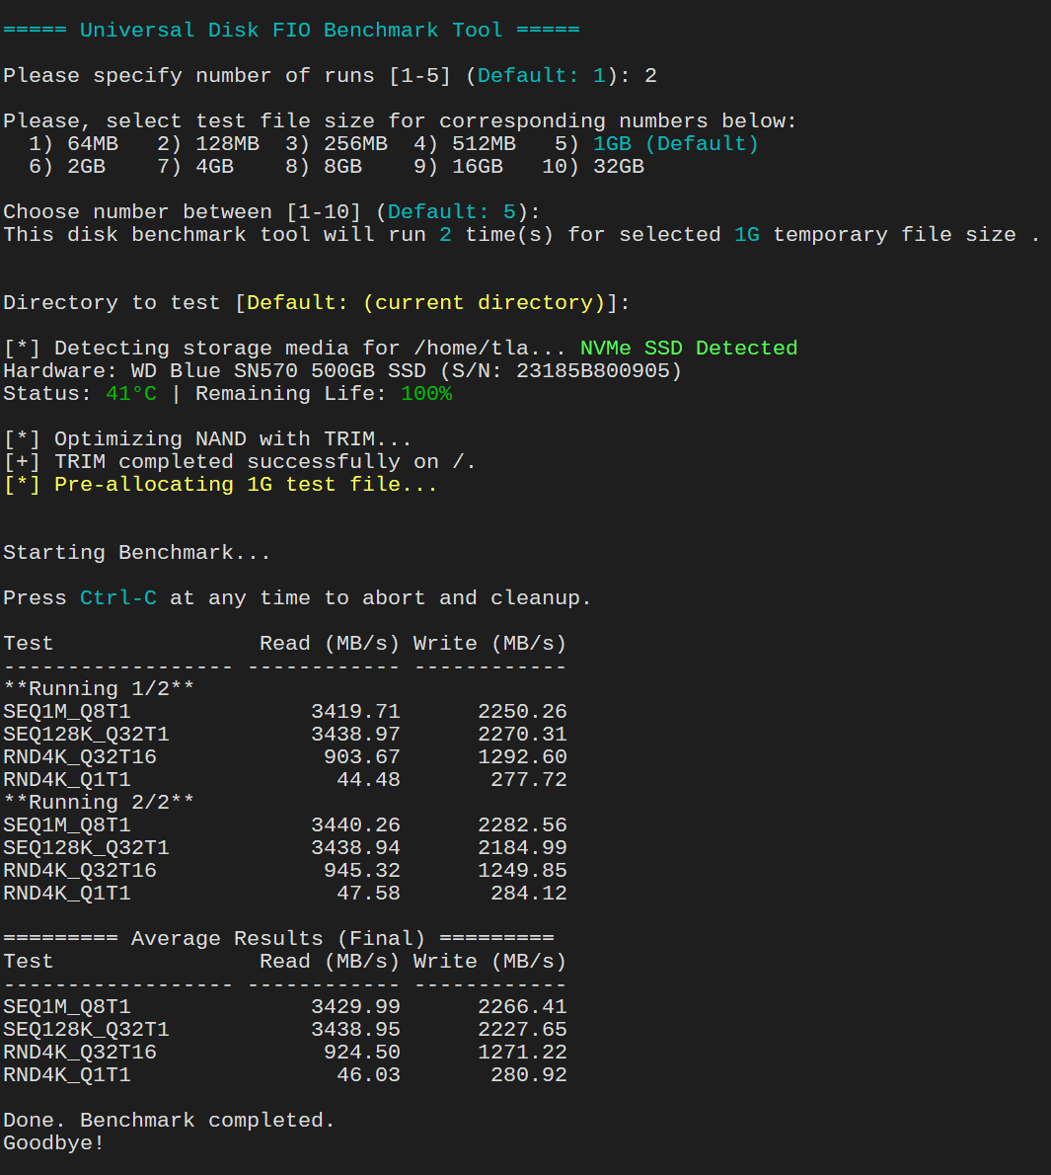Select the Universal Disk FIO Benchmark Tool title
The width and height of the screenshot is (1051, 1175).
coord(293,30)
